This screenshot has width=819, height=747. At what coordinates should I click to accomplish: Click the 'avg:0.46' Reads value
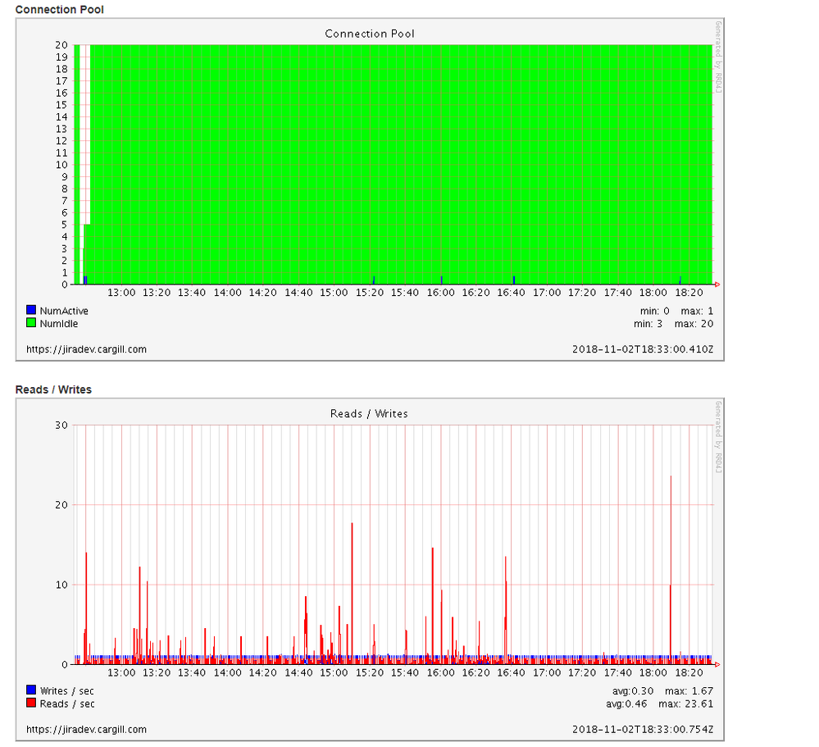click(x=626, y=704)
